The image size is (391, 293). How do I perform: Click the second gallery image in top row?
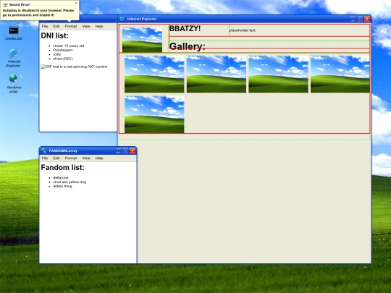216,74
